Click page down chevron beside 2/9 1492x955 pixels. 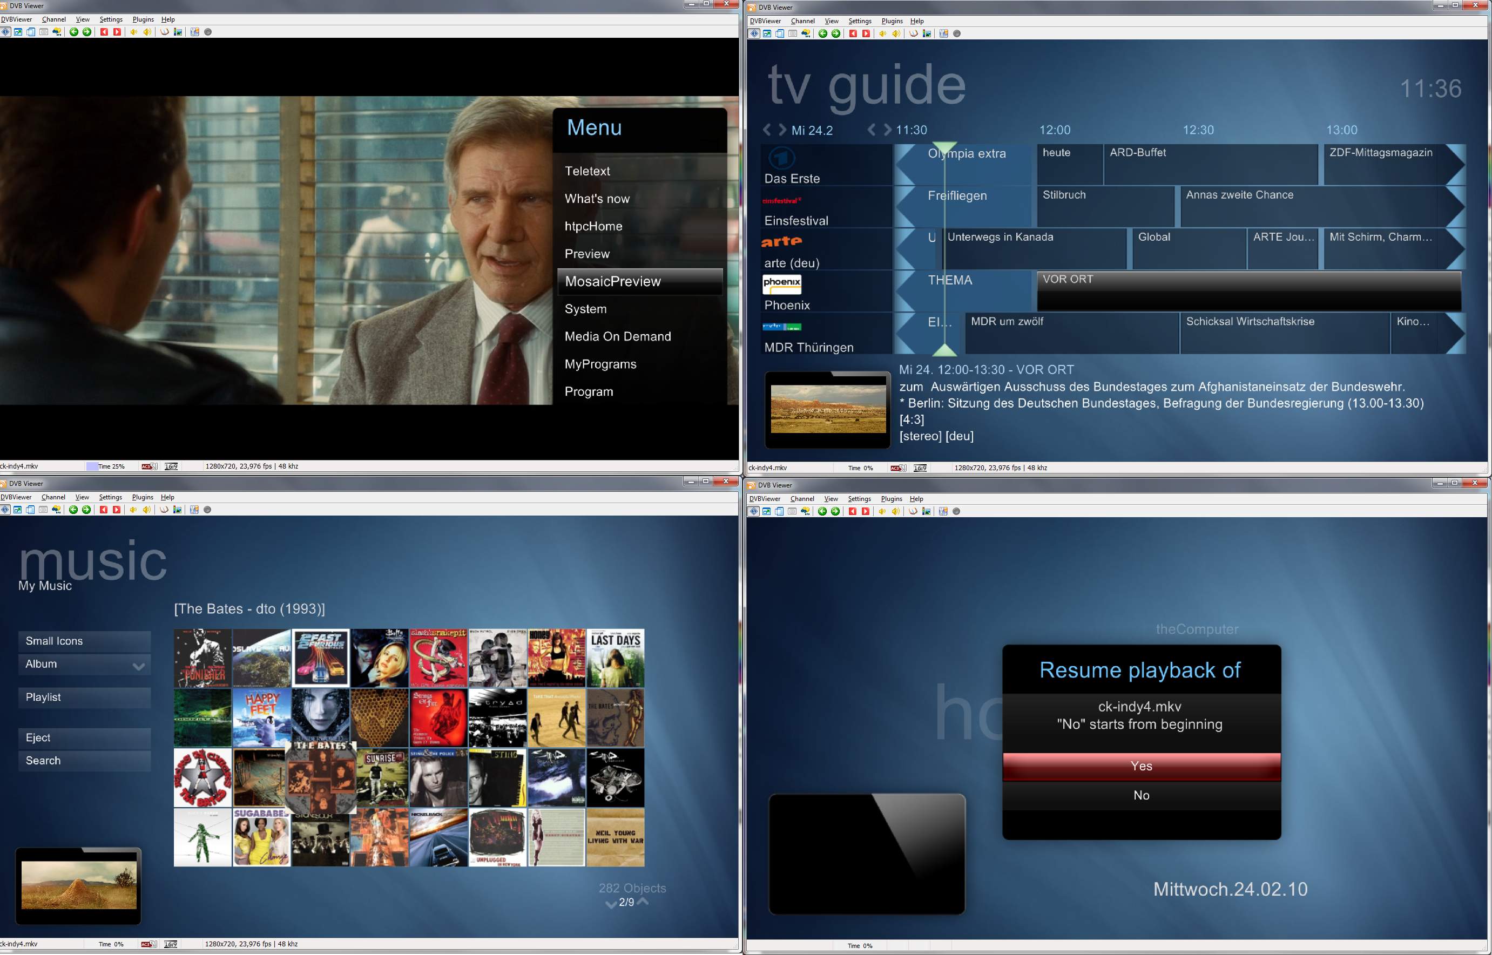pos(611,904)
